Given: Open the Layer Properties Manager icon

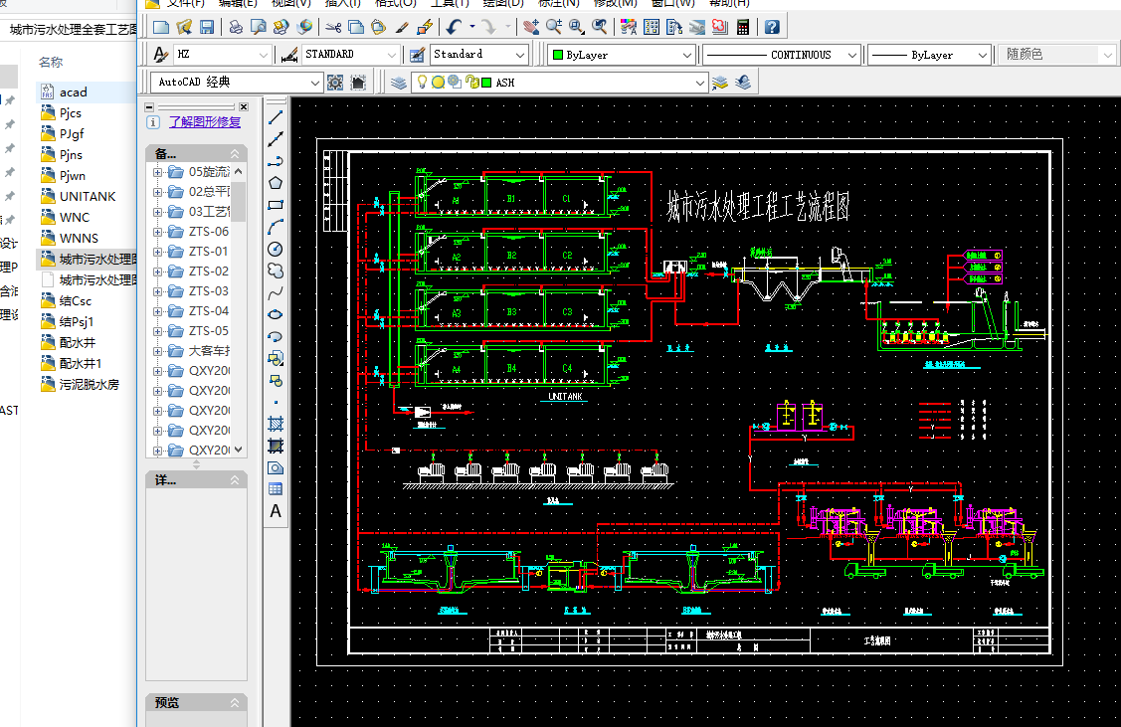Looking at the screenshot, I should pos(399,83).
